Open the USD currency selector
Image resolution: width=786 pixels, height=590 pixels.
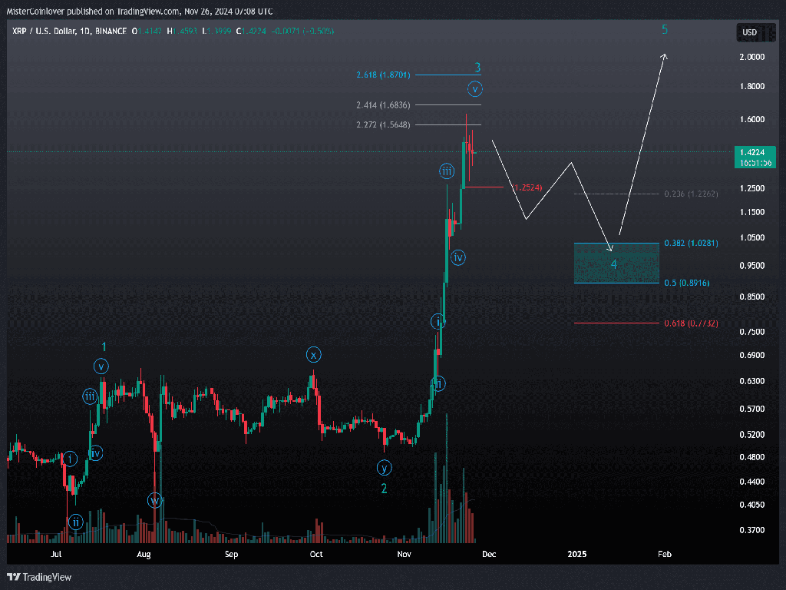tap(748, 32)
